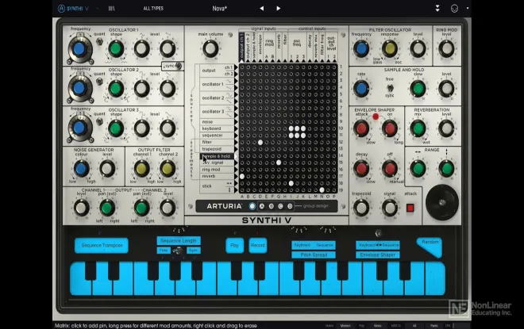The width and height of the screenshot is (524, 329).
Task: Click Oscillator 1 frequency blue knob
Action: click(x=79, y=49)
